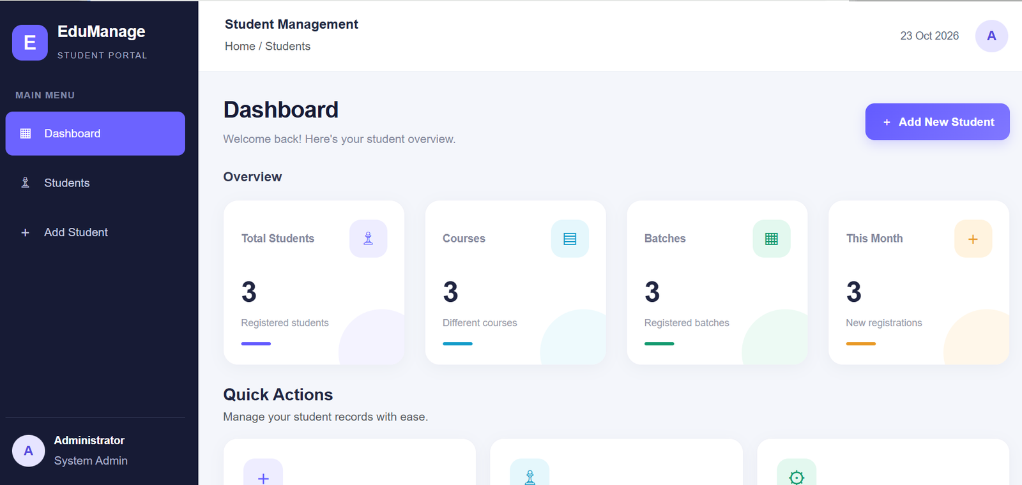Click the plus icon beside Add Student
This screenshot has width=1022, height=485.
pyautogui.click(x=26, y=233)
